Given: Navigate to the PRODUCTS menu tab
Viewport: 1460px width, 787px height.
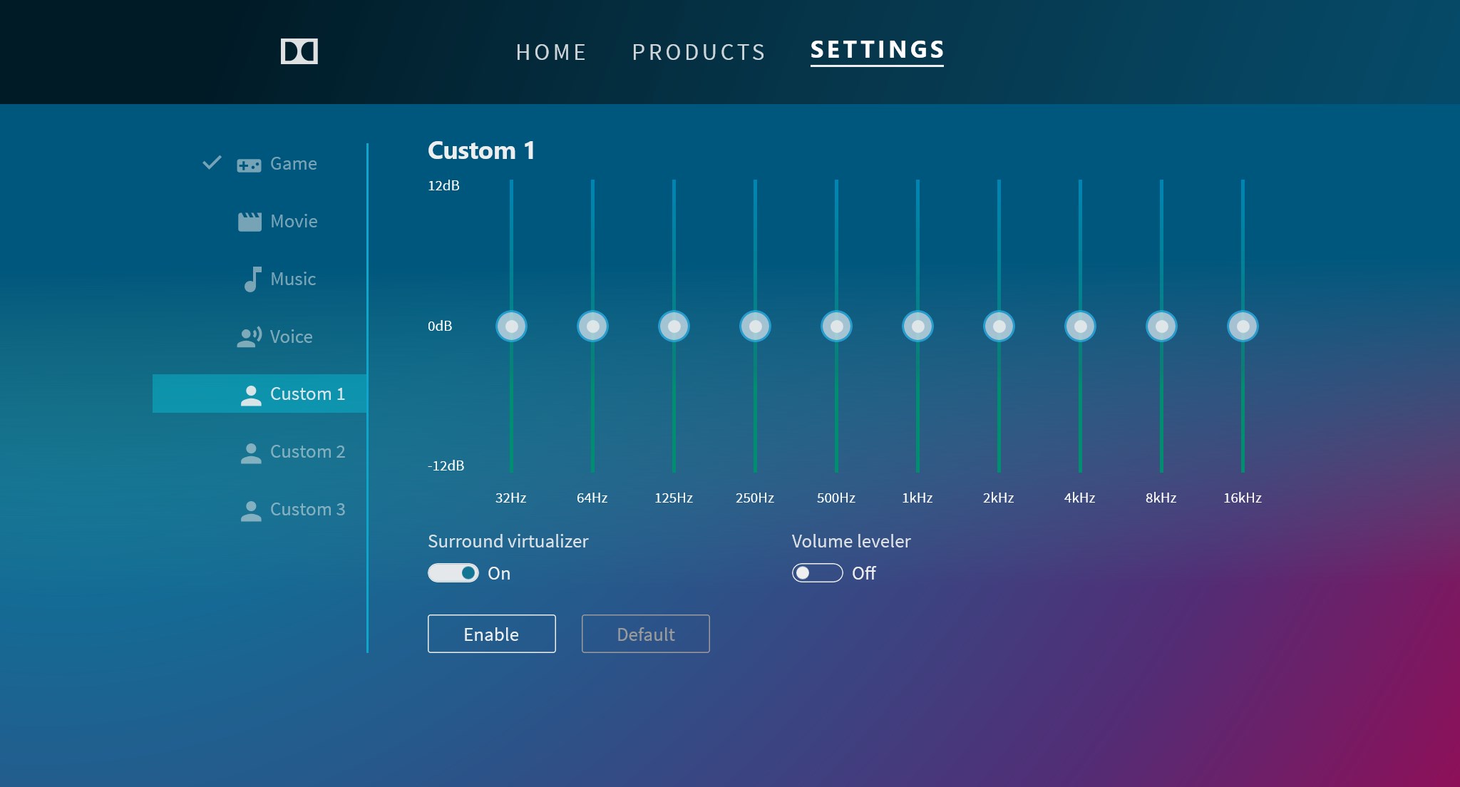Looking at the screenshot, I should click(697, 52).
